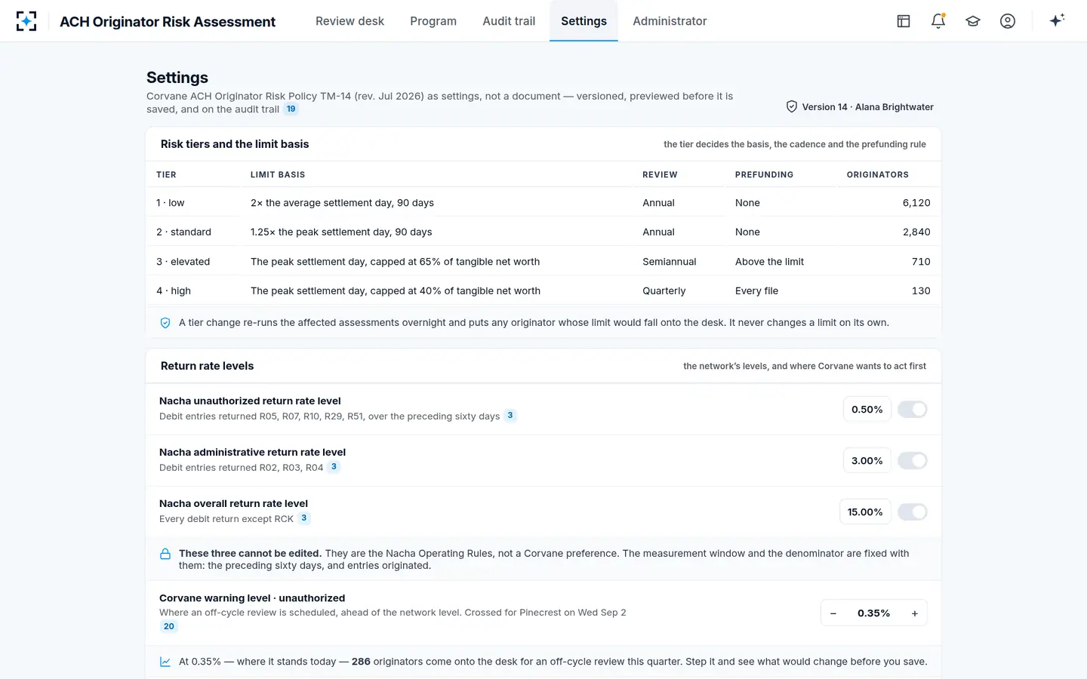
Task: Click the ORIGINATORS column header
Action: [878, 175]
